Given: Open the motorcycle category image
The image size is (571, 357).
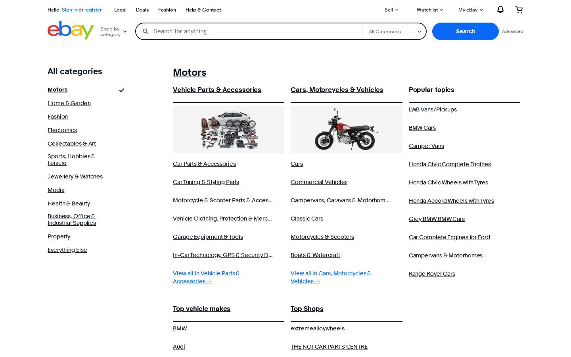Looking at the screenshot, I should tap(347, 130).
